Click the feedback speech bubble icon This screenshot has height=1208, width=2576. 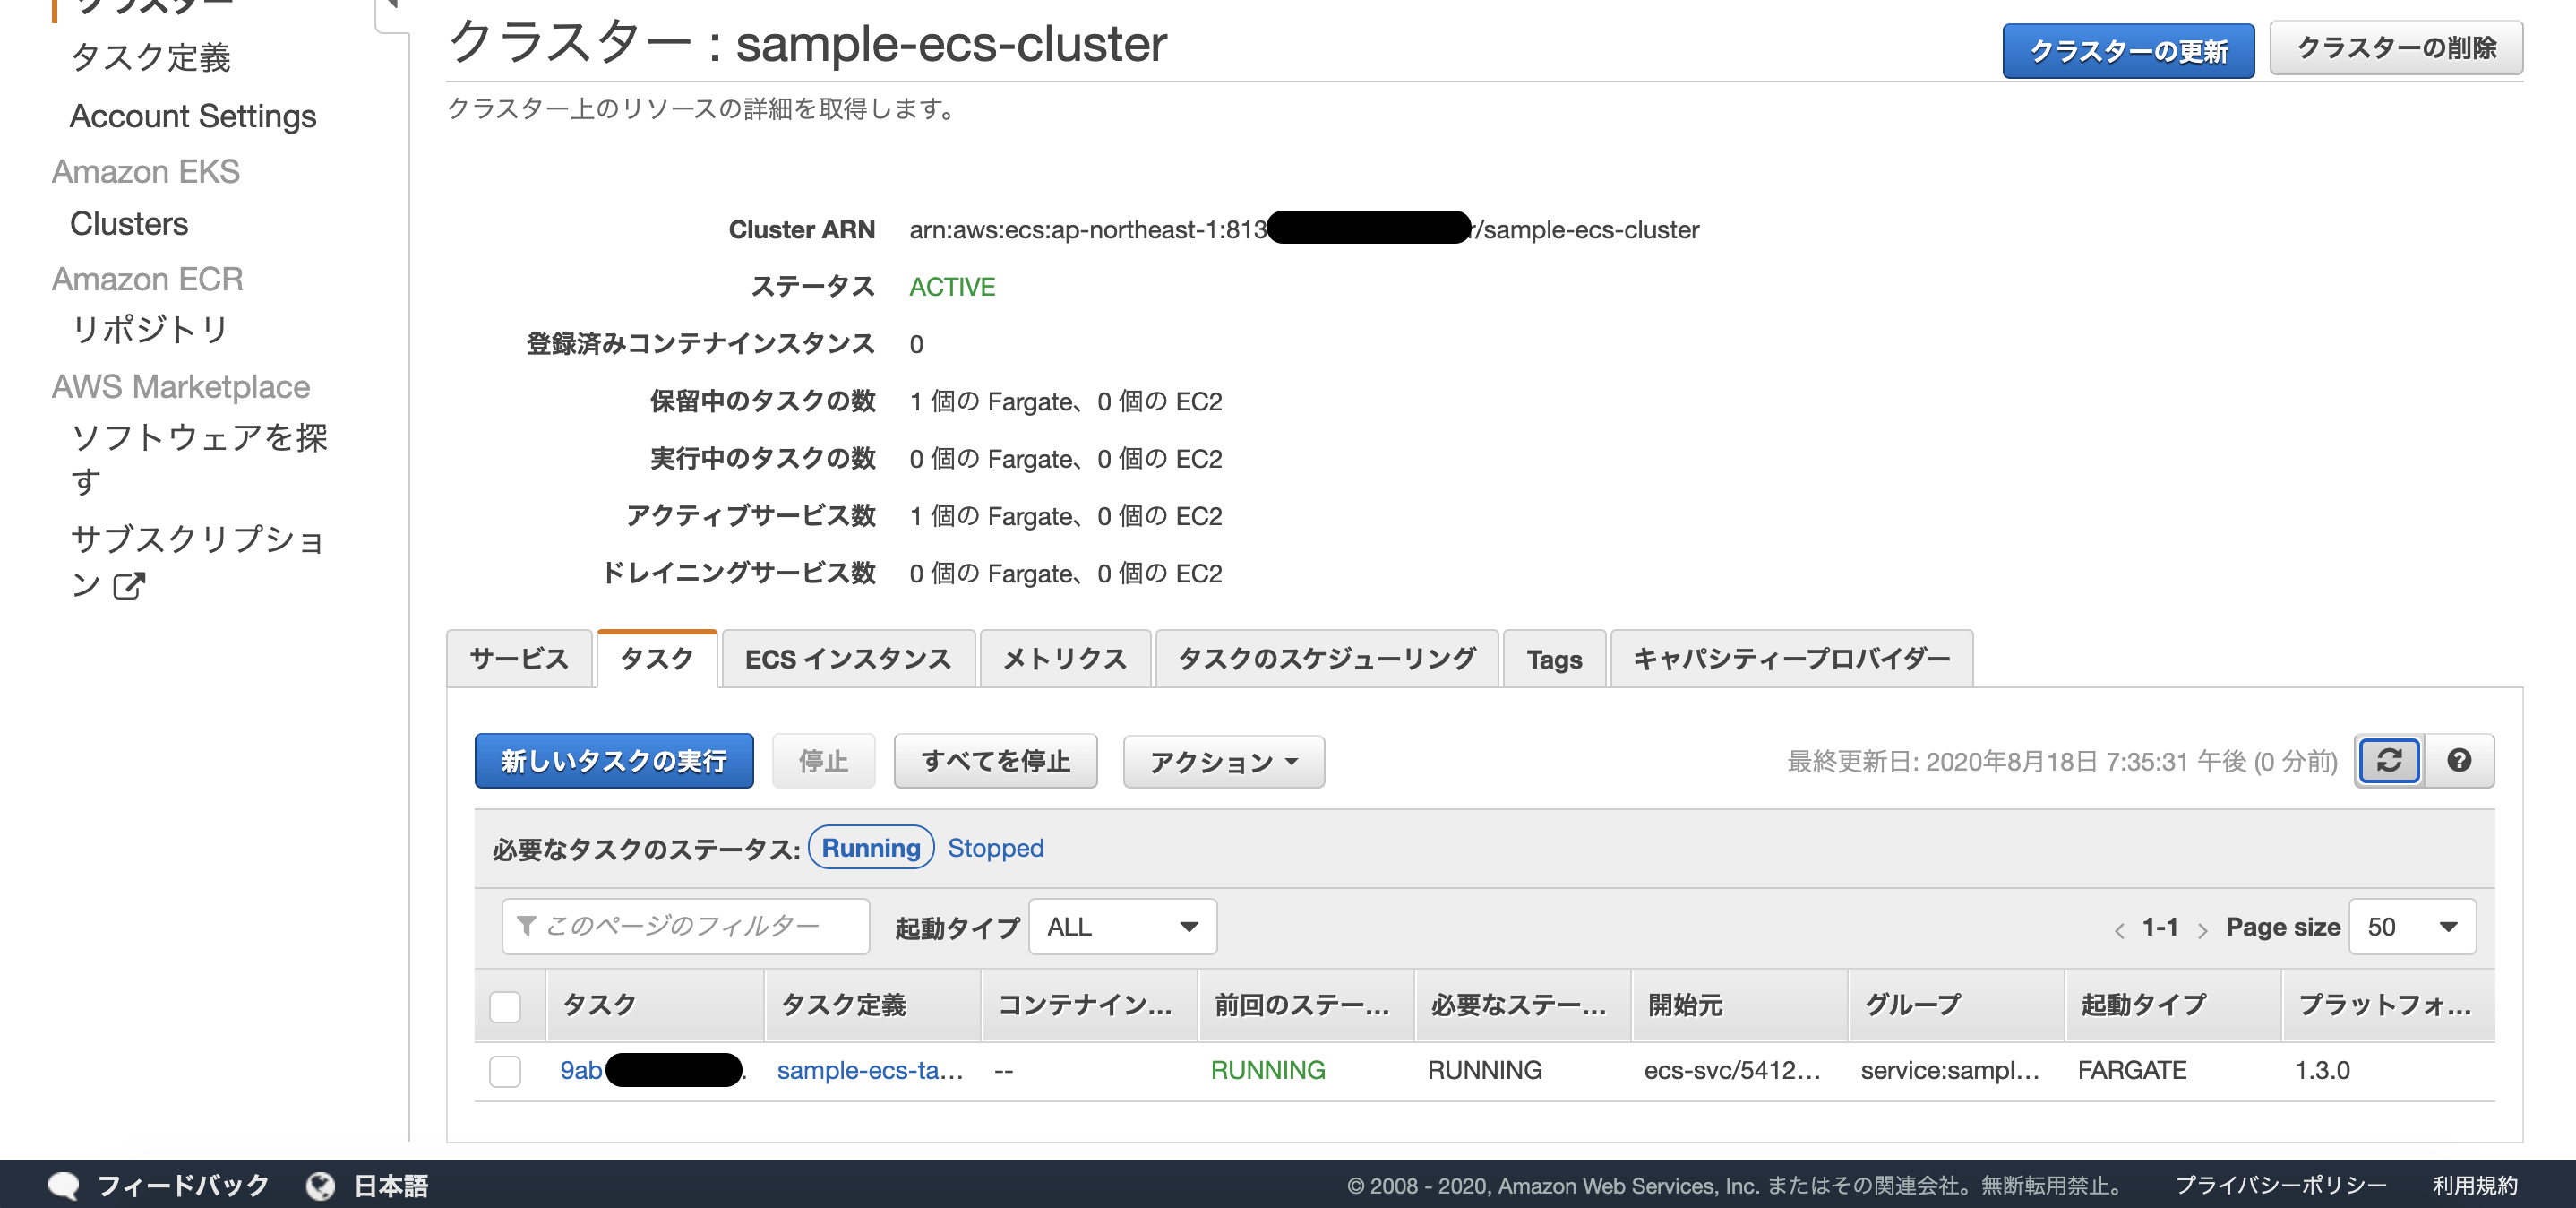[66, 1185]
